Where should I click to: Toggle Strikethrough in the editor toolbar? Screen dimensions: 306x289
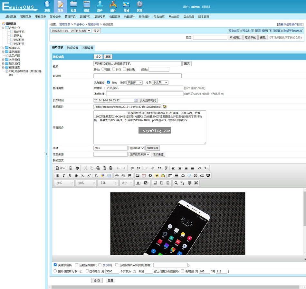[76, 175]
